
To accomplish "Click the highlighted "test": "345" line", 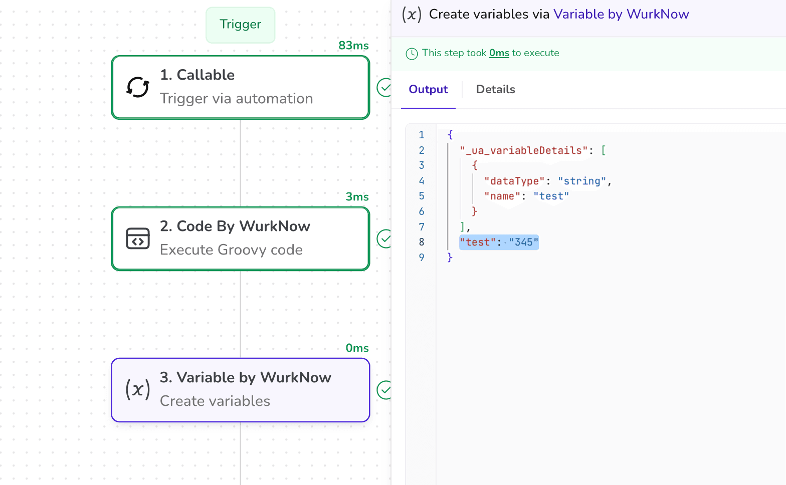I will [499, 242].
